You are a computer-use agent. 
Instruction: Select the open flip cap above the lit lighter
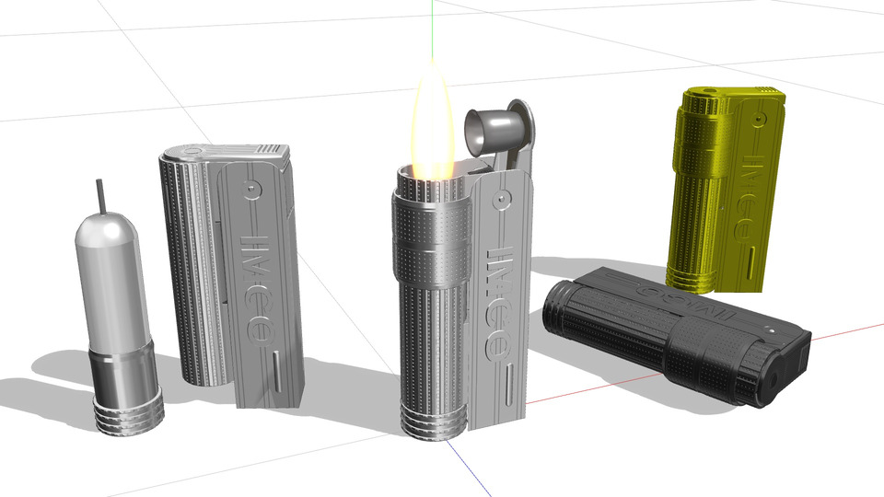tap(497, 127)
